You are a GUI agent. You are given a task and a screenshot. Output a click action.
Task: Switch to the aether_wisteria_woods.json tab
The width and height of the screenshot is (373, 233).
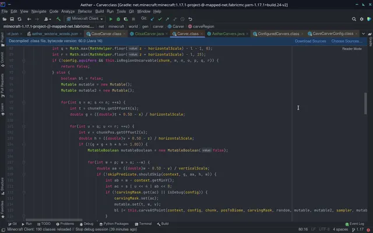click(x=55, y=34)
